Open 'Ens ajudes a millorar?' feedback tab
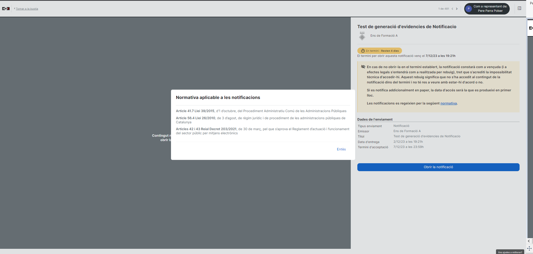Screen dimensions: 533x254 [510, 252]
